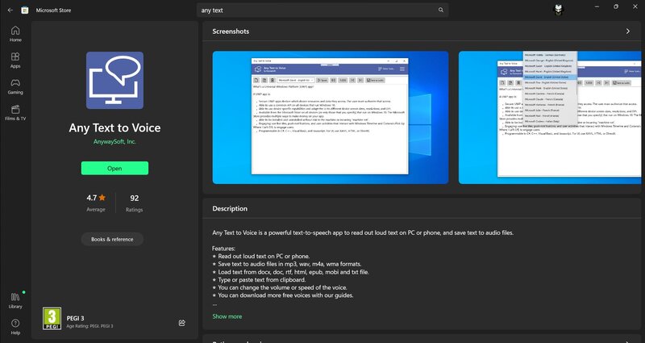This screenshot has width=645, height=343.
Task: Open the installed app with Open button
Action: [114, 168]
